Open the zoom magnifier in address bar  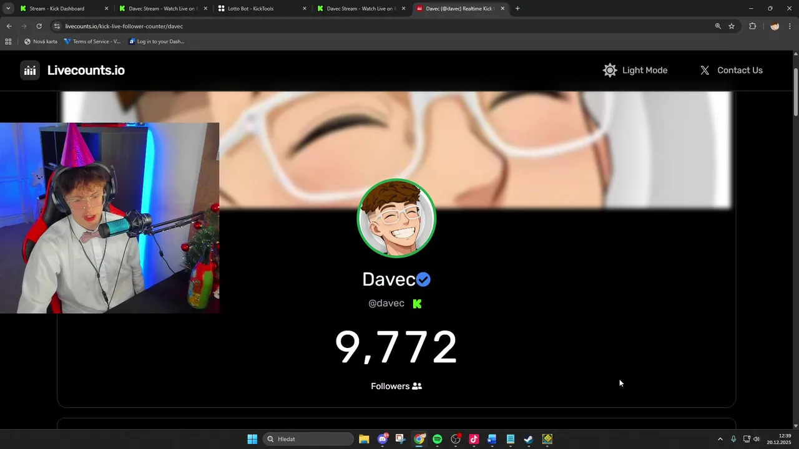[718, 26]
